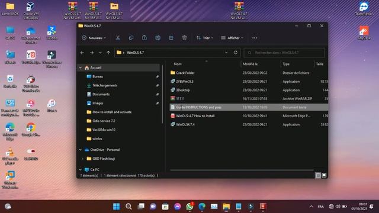This screenshot has height=213, width=379.
Task: Open Microsoft Store from the taskbar
Action: click(x=165, y=206)
